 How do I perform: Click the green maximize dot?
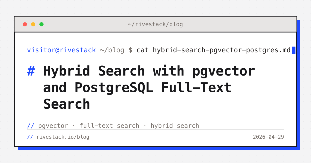click(x=41, y=24)
